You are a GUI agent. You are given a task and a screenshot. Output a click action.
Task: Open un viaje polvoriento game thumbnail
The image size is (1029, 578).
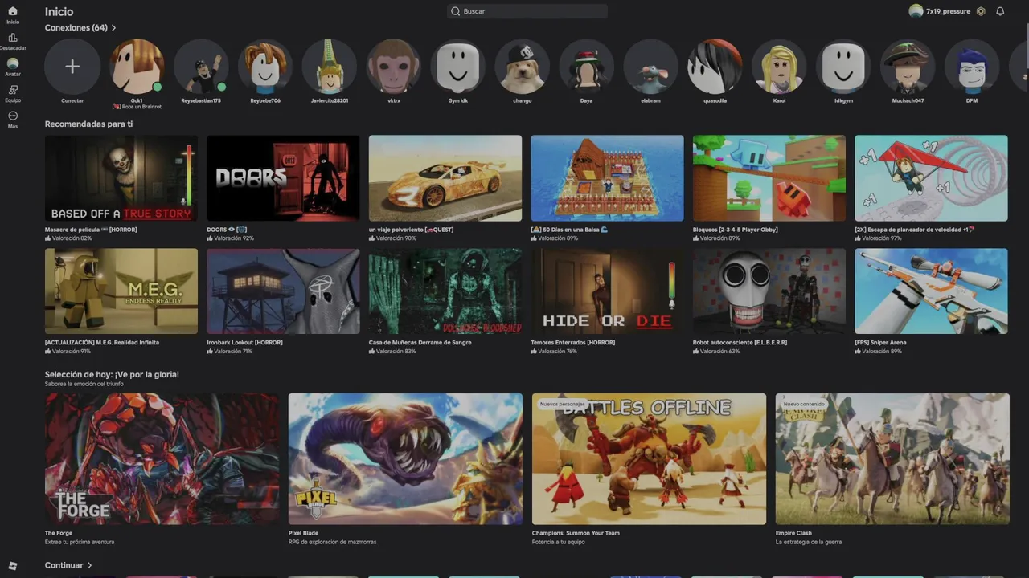(x=445, y=178)
